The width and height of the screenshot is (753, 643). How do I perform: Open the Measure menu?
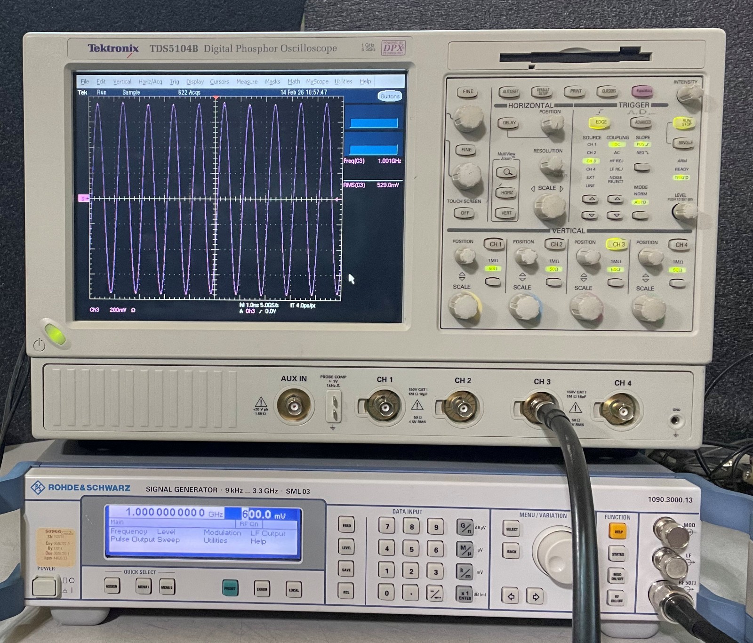pos(247,81)
